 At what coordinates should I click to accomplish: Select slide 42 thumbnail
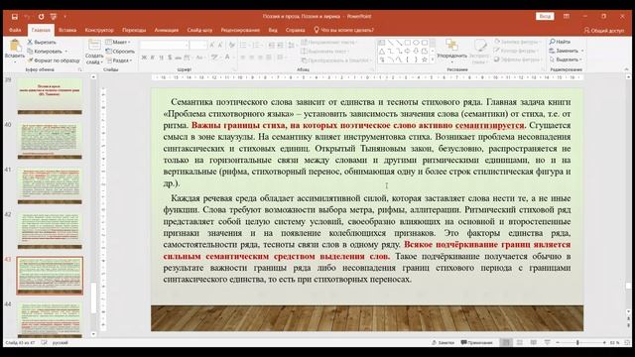[50, 230]
